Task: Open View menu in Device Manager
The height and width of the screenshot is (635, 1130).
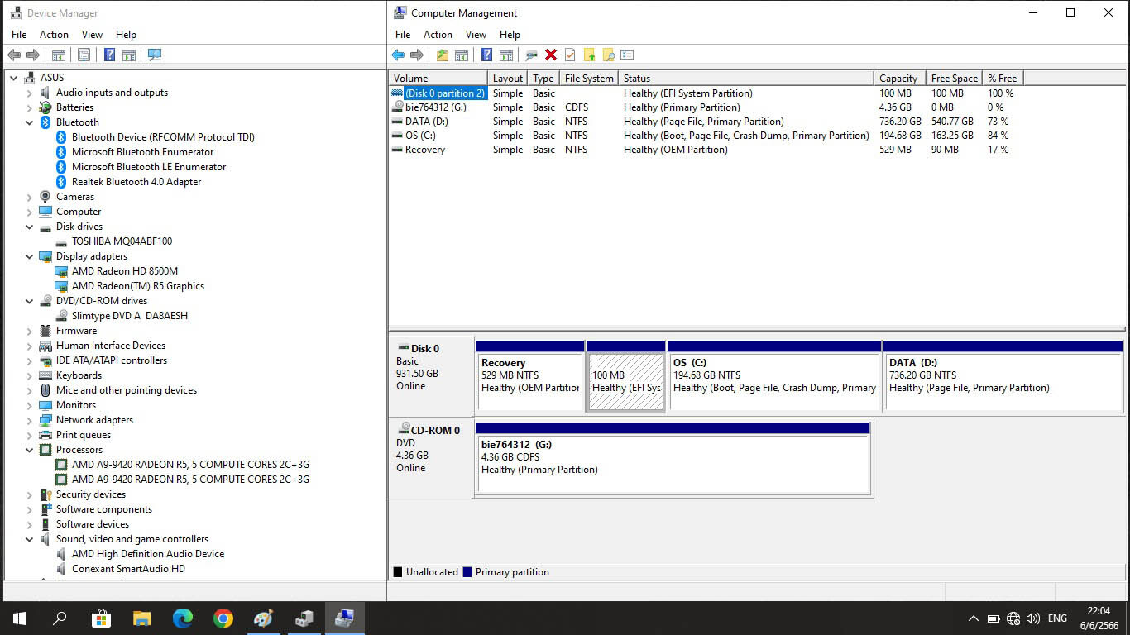Action: (x=92, y=35)
